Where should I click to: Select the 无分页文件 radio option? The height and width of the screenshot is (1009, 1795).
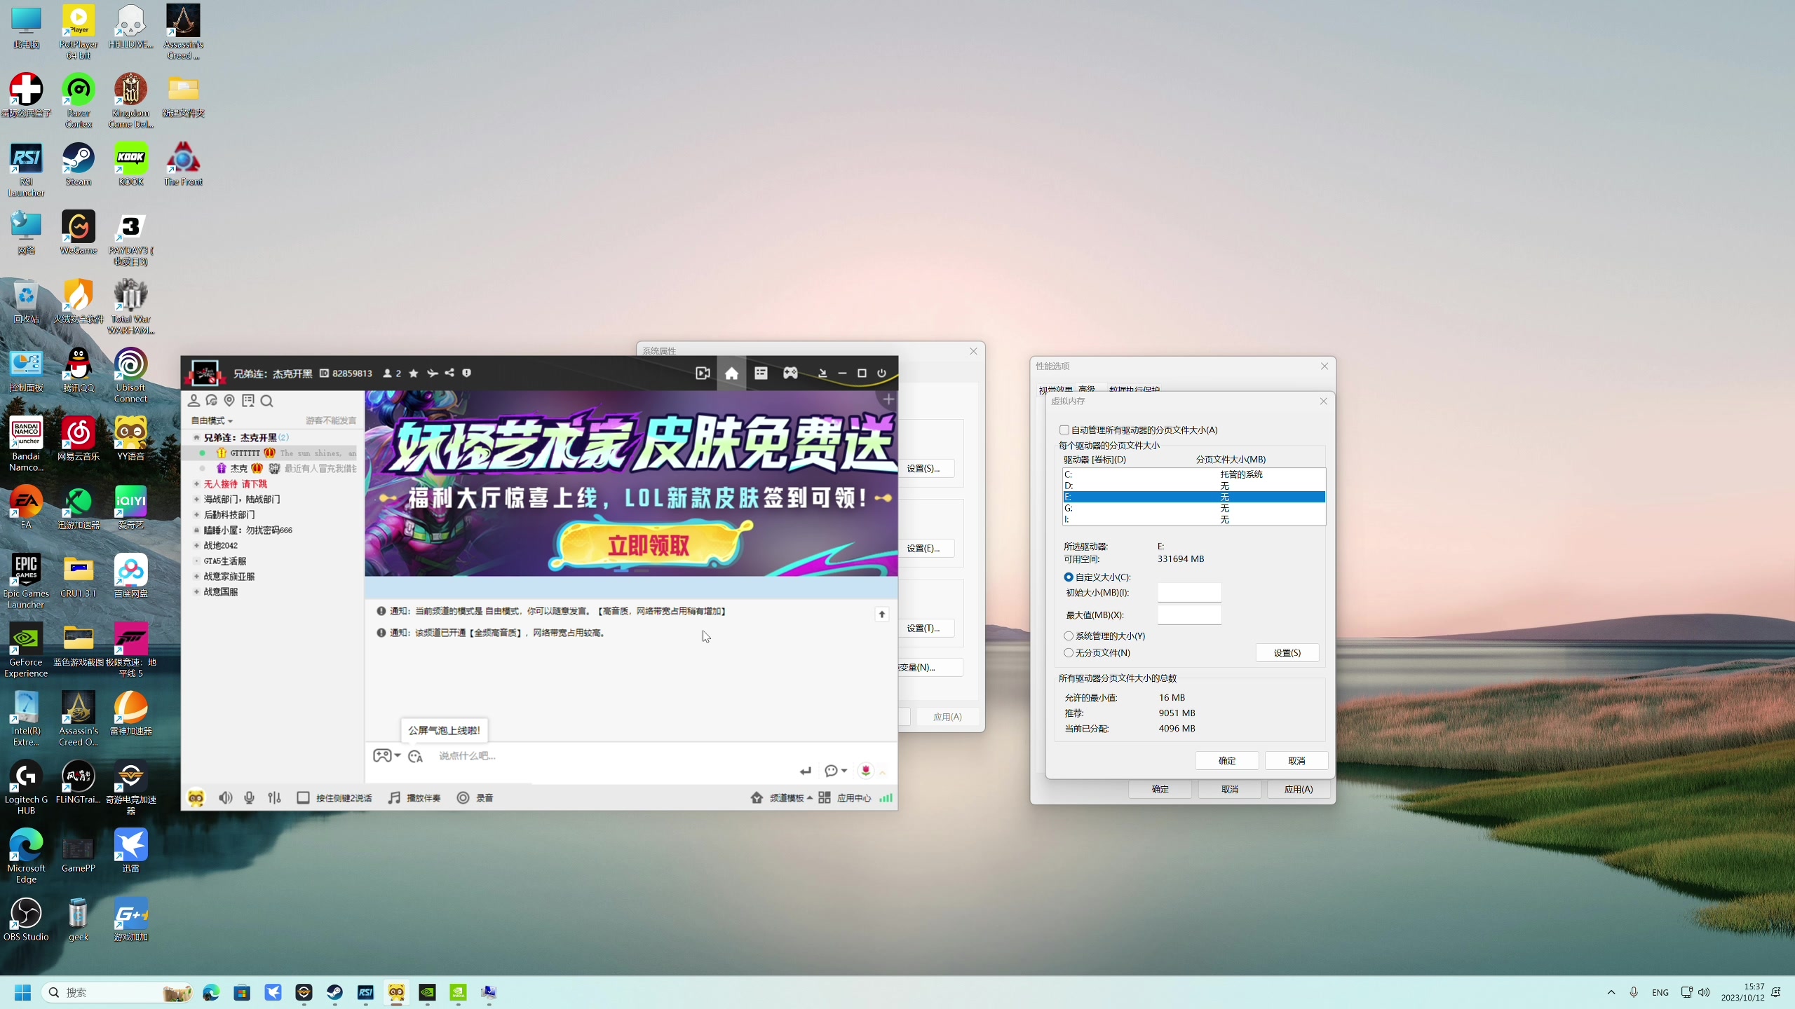[x=1069, y=653]
